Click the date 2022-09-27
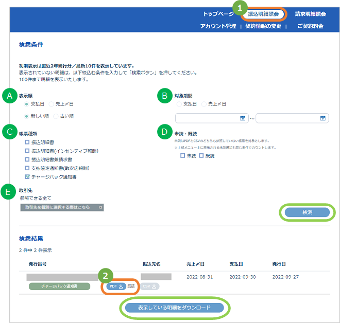340x323 pixels. click(x=285, y=277)
